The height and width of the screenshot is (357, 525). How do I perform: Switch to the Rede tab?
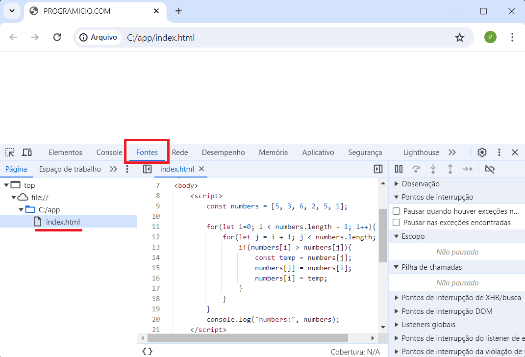(x=180, y=153)
